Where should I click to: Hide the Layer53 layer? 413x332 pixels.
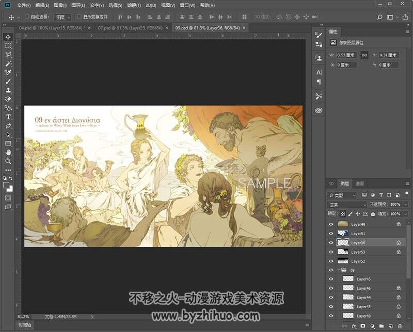(331, 252)
